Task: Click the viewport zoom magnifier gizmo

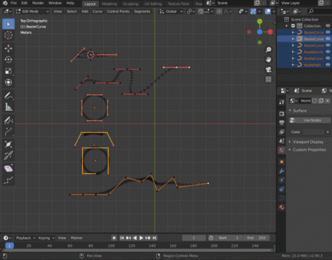Action: point(268,49)
